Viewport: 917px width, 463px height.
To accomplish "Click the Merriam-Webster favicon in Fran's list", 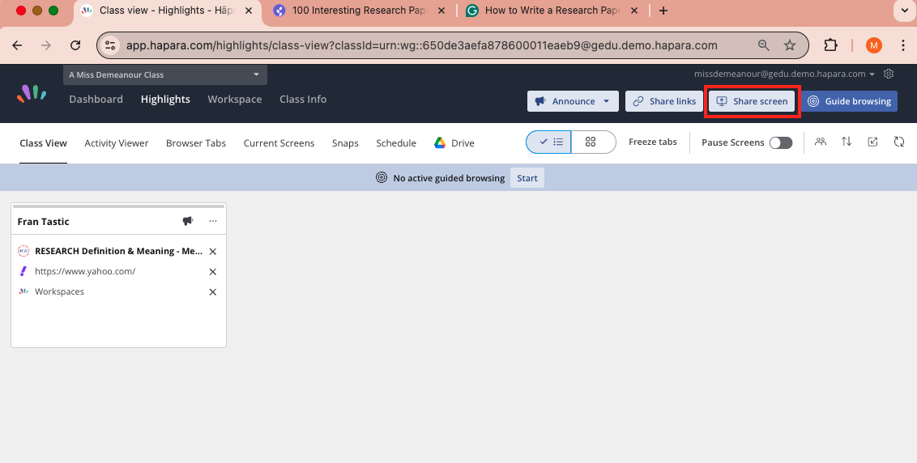I will [x=23, y=251].
